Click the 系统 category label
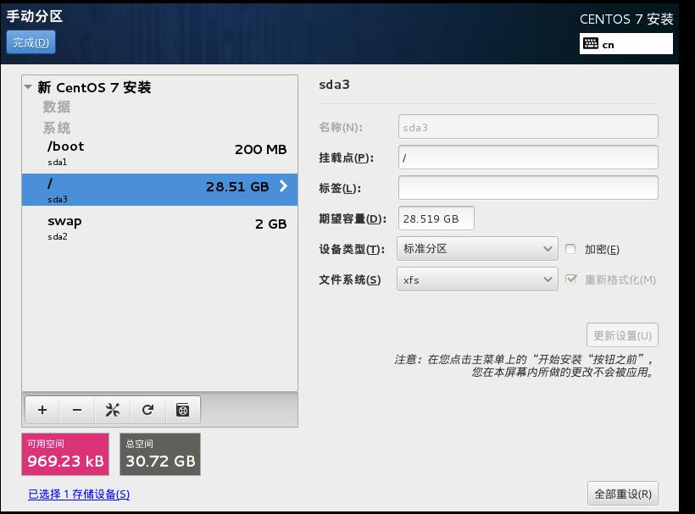 coord(56,128)
